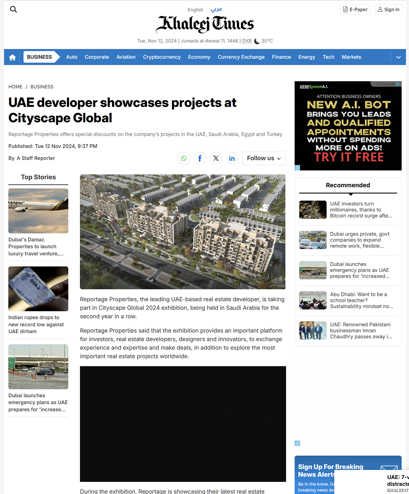Click the search magnifier icon
This screenshot has width=409, height=494.
coord(14,9)
